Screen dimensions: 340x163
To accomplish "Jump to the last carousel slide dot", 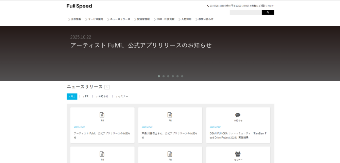I will tap(182, 76).
